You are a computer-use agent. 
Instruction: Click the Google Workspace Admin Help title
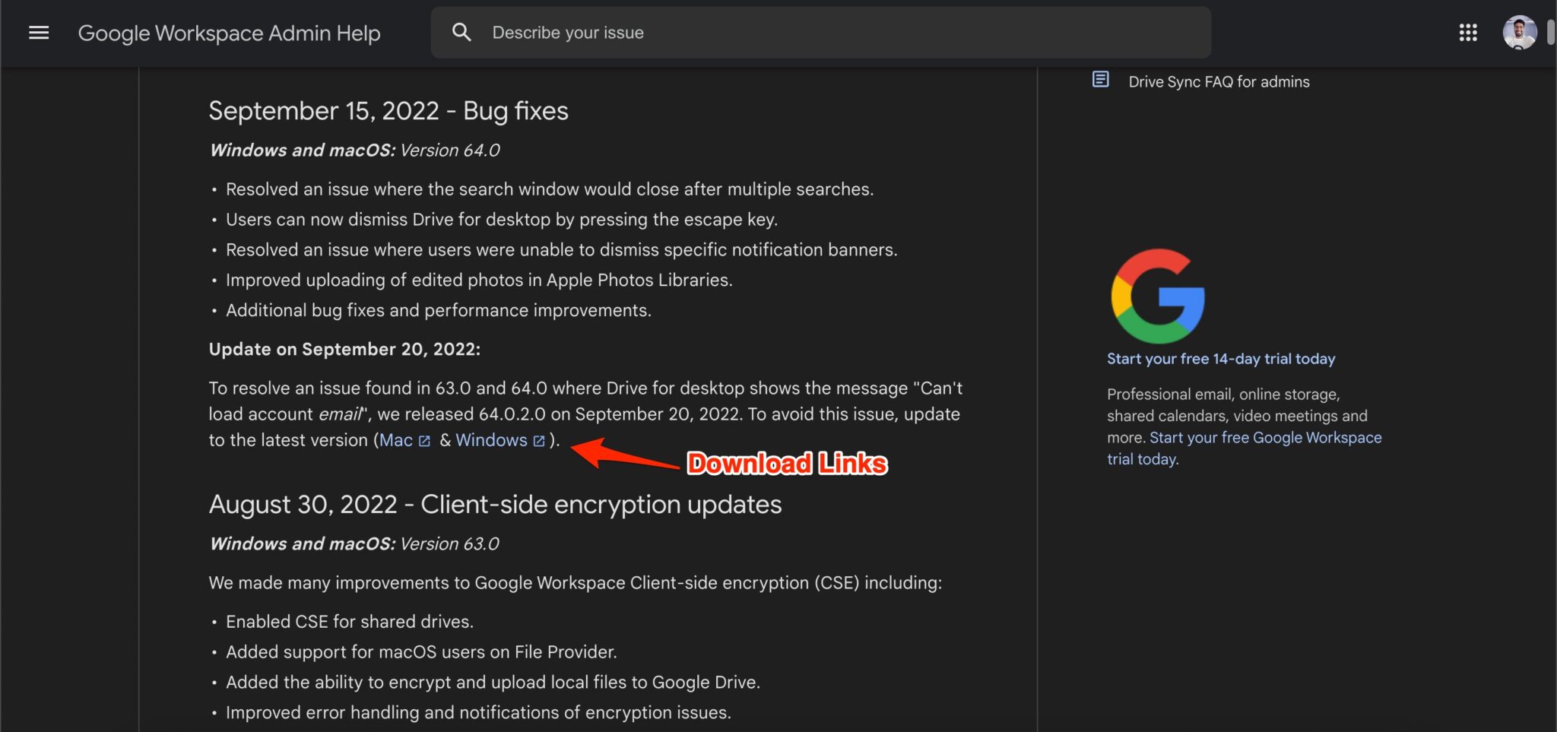228,32
